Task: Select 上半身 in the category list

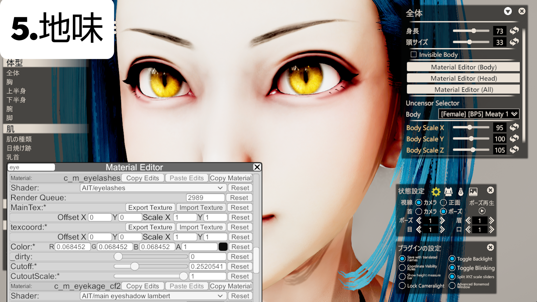Action: [16, 91]
